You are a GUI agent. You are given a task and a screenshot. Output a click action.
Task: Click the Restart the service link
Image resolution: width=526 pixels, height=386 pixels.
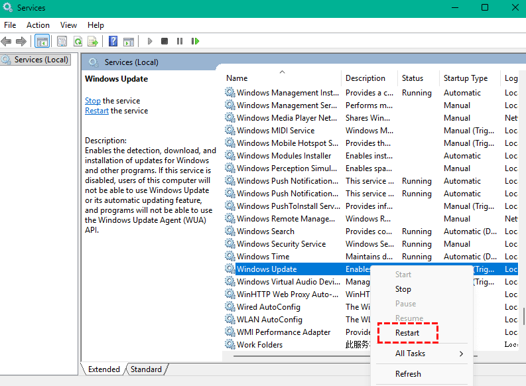pyautogui.click(x=97, y=111)
